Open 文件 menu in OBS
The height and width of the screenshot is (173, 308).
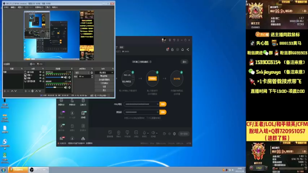[6, 7]
